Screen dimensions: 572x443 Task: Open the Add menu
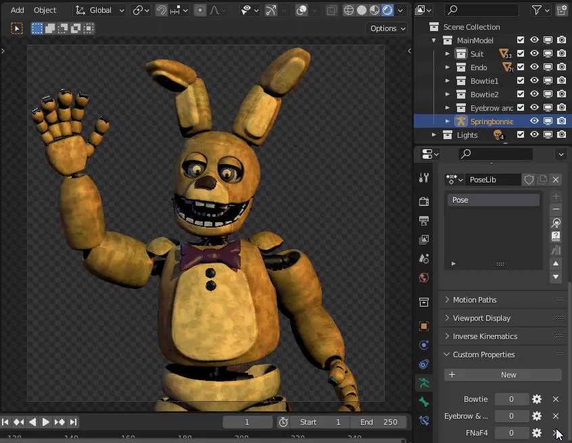pyautogui.click(x=18, y=10)
